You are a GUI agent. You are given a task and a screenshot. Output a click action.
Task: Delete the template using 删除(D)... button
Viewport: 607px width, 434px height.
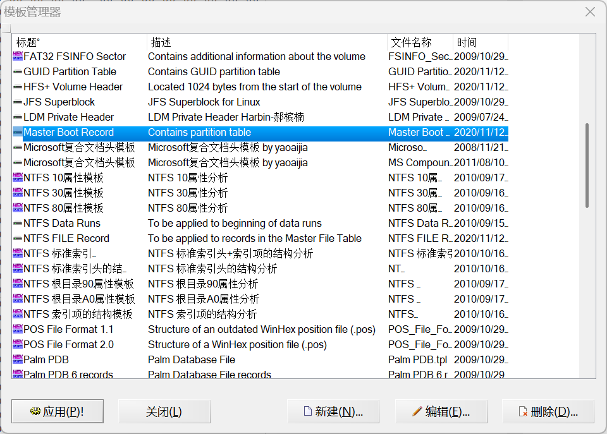548,411
